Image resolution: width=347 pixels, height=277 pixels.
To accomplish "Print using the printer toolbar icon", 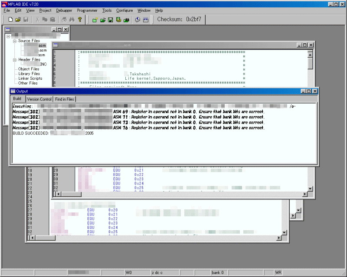I will [x=64, y=20].
